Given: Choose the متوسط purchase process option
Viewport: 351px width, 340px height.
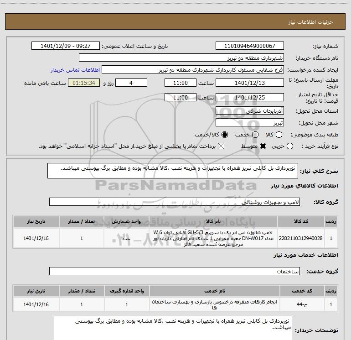Looking at the screenshot, I should pyautogui.click(x=263, y=146).
